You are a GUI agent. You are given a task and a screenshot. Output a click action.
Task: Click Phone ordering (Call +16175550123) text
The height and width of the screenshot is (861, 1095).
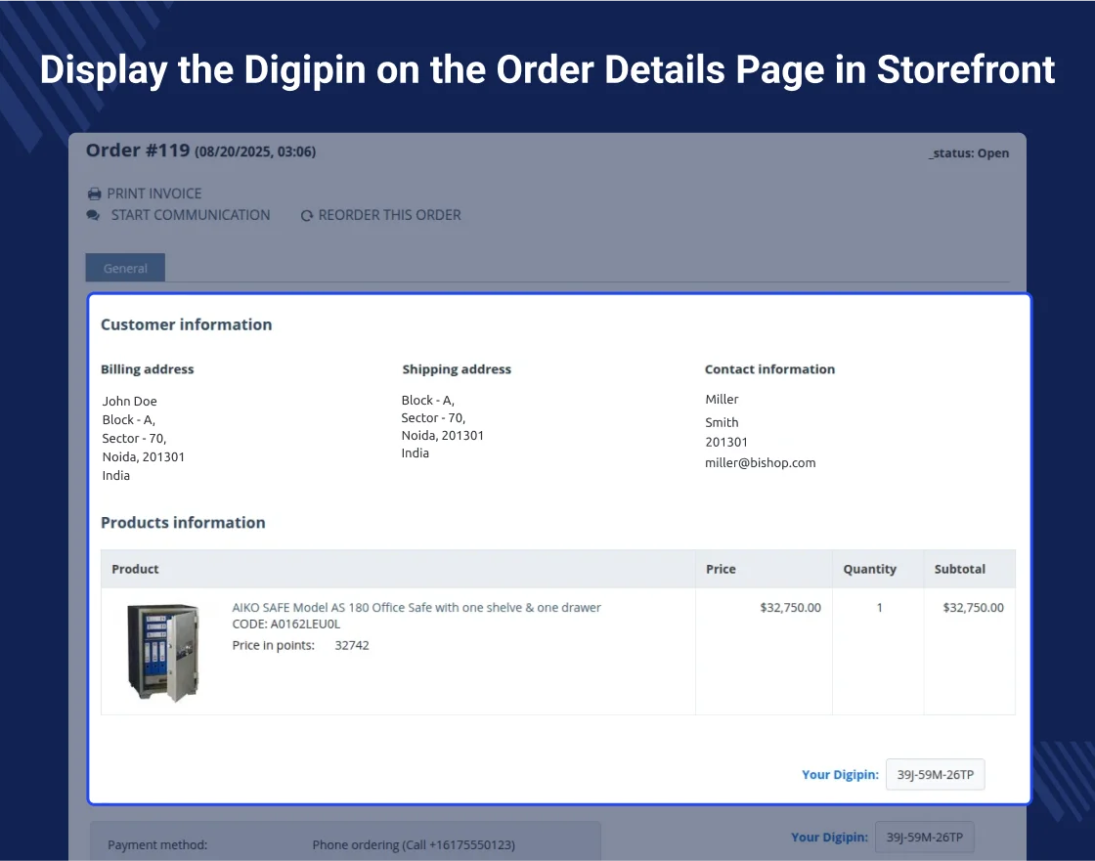(x=414, y=845)
